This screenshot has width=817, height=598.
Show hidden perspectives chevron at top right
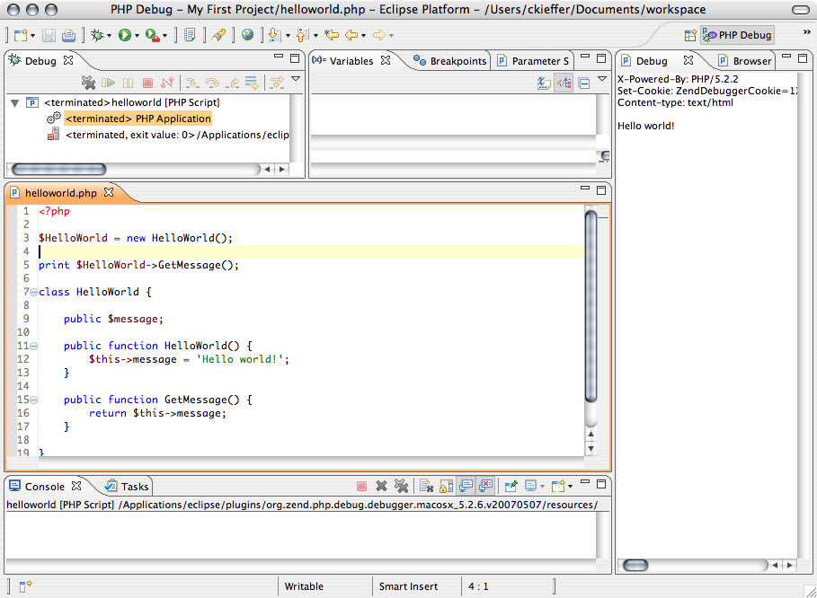806,32
